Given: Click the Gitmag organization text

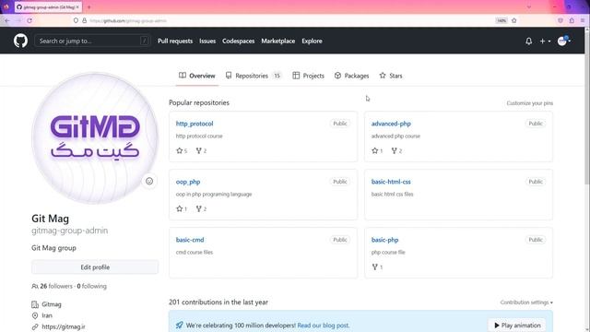Looking at the screenshot, I should [x=52, y=304].
